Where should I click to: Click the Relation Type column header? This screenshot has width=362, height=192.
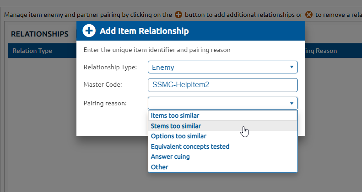tap(32, 51)
